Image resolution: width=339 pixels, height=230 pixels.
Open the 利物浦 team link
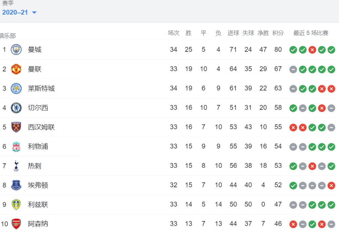[x=38, y=146]
